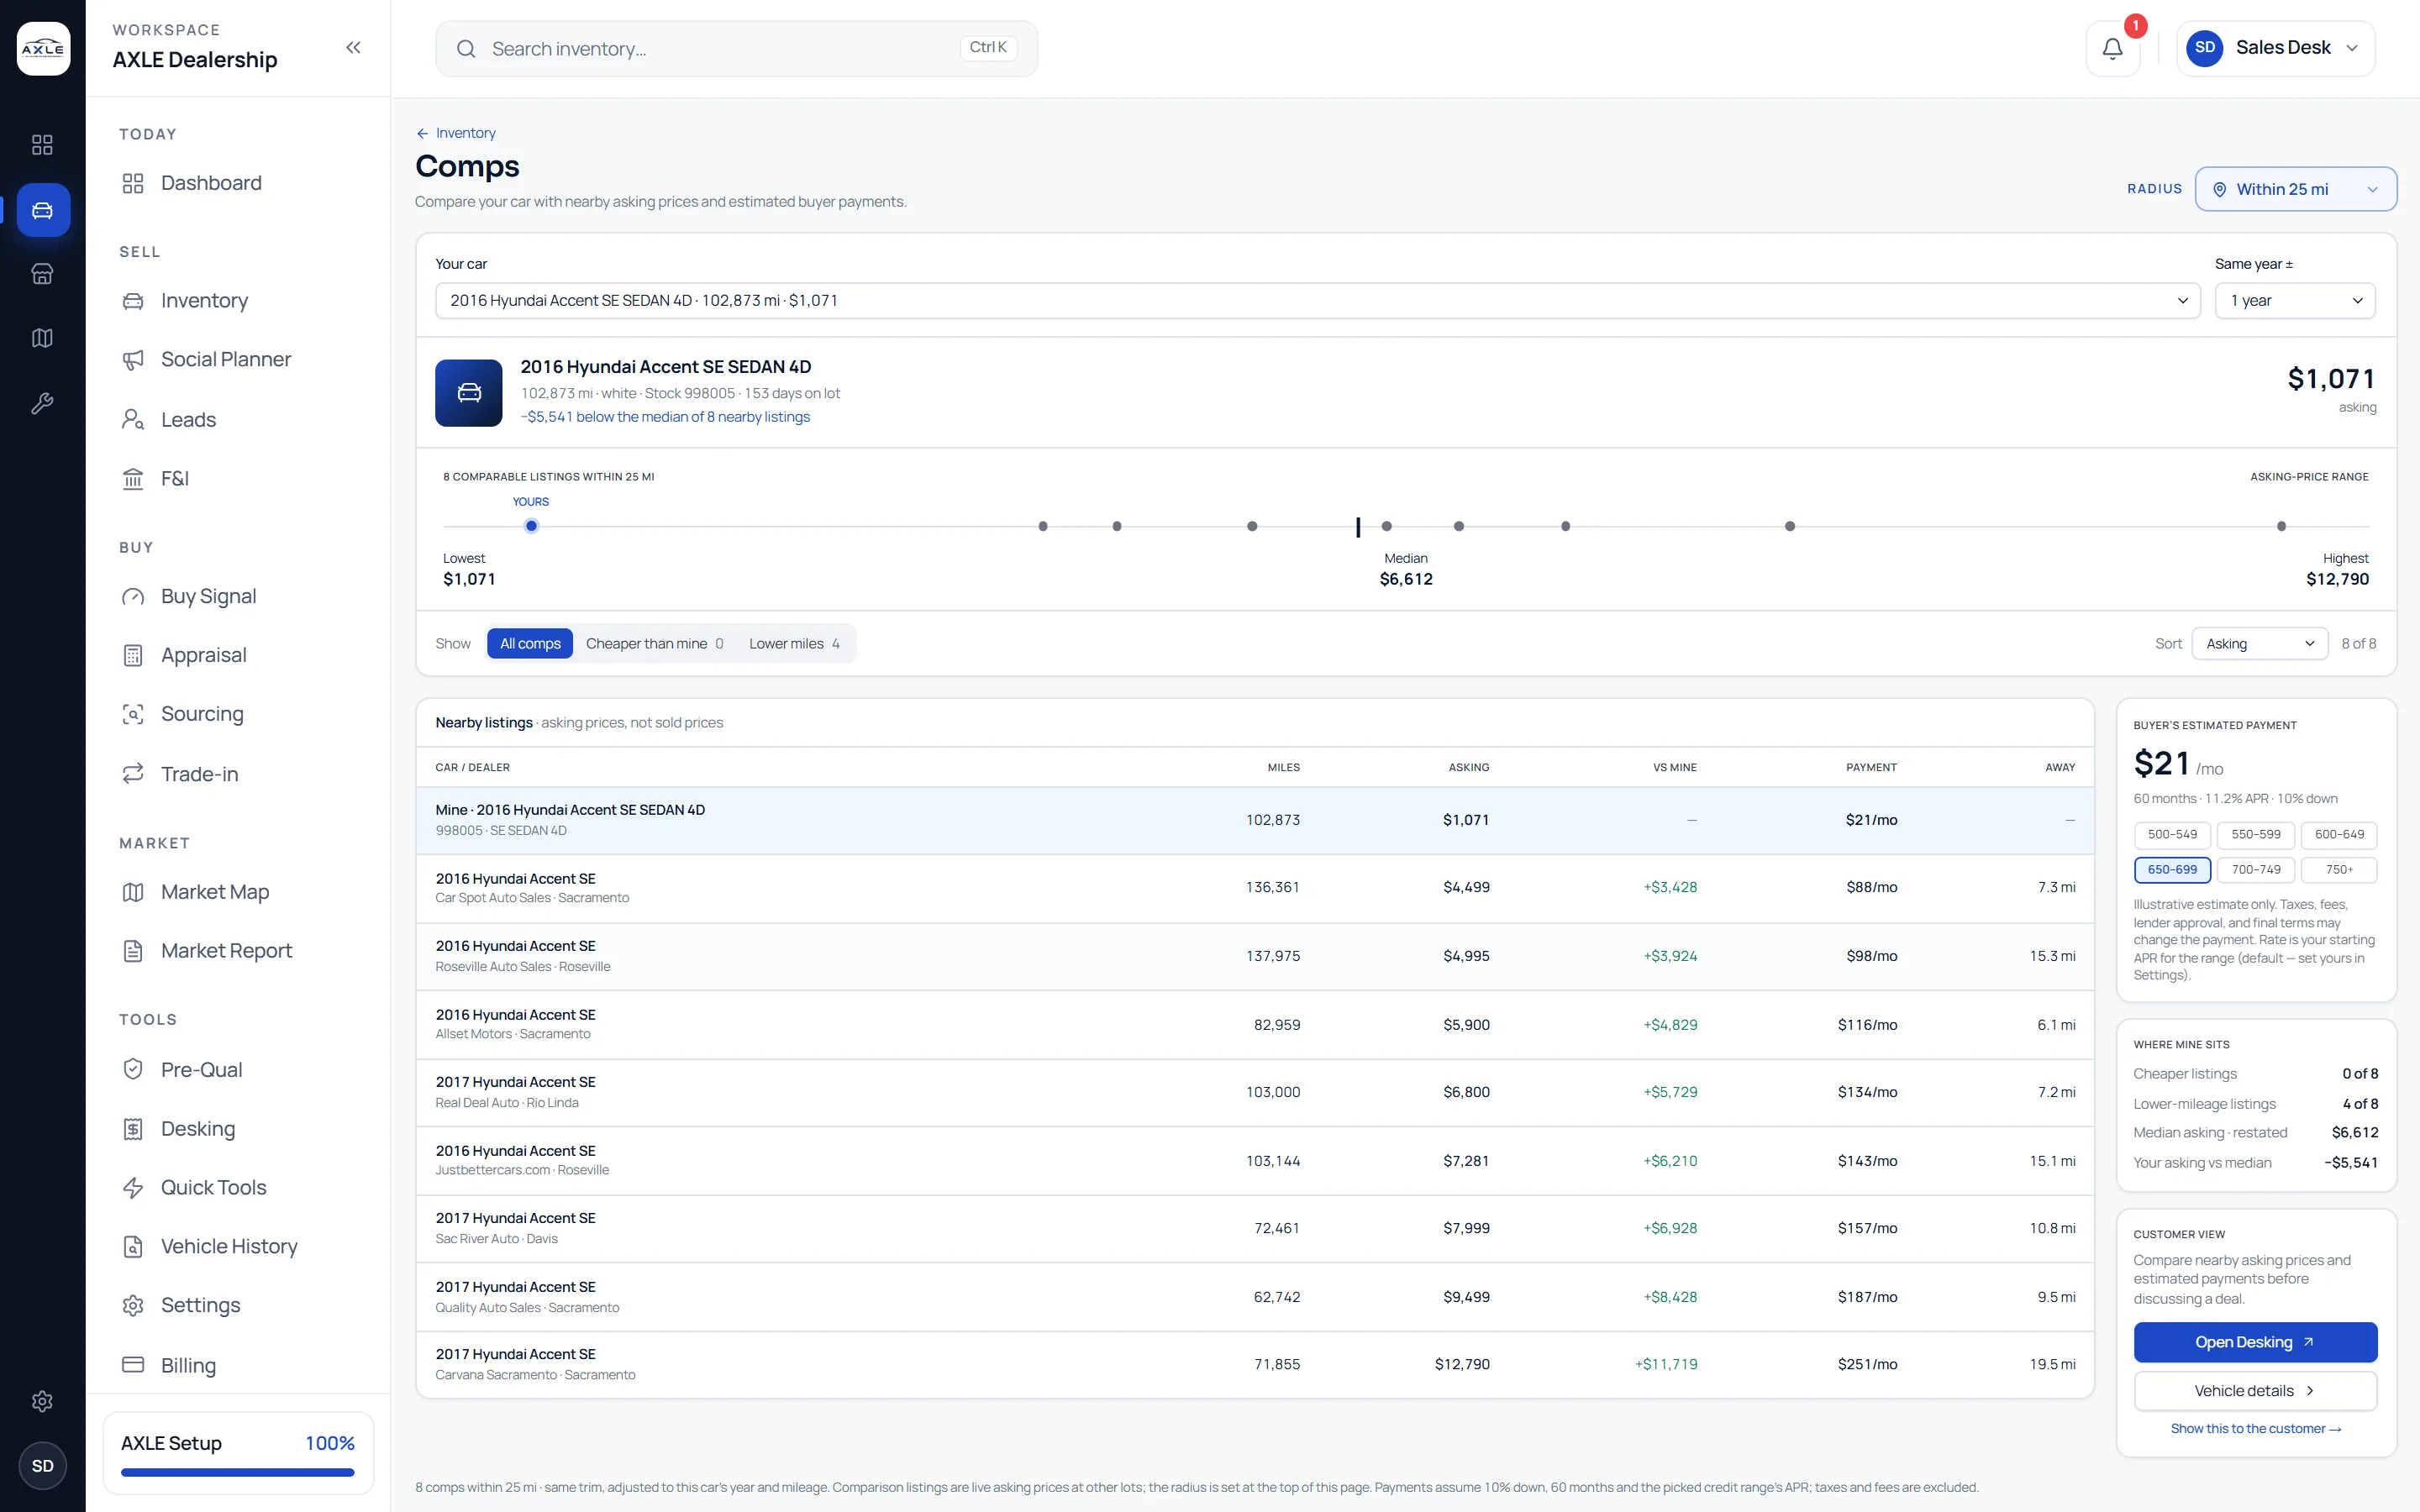Click the Leads person-search icon
The image size is (2420, 1512).
(133, 419)
